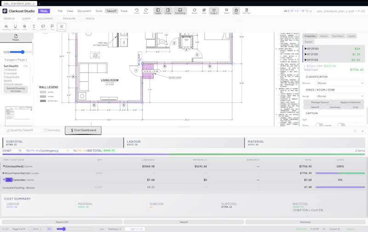
Task: Click the Clankoot Studio logo icon
Action: pyautogui.click(x=5, y=11)
